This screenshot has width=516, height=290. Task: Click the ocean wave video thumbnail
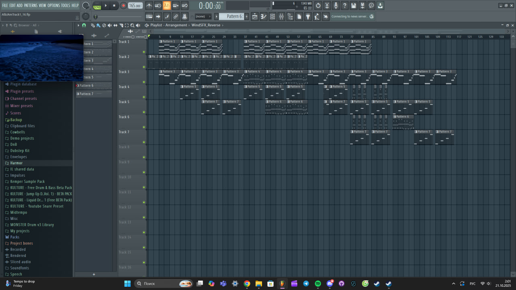point(42,58)
